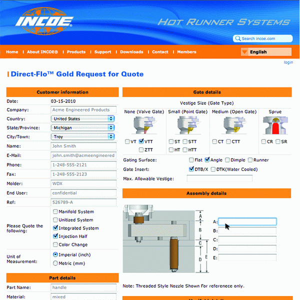The width and height of the screenshot is (300, 300).
Task: Click the Search incoe.com field
Action: [x=263, y=38]
